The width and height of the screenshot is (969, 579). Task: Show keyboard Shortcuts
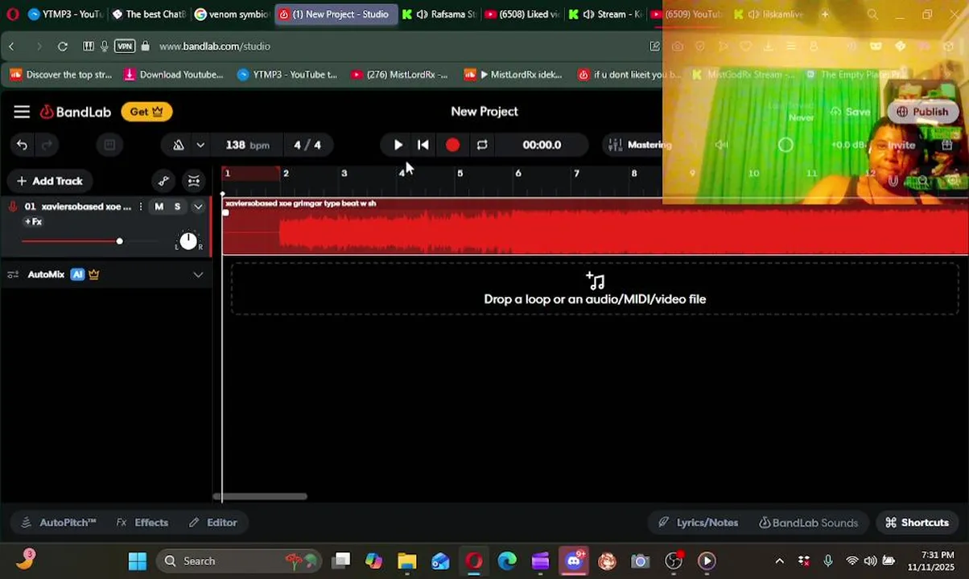tap(917, 523)
